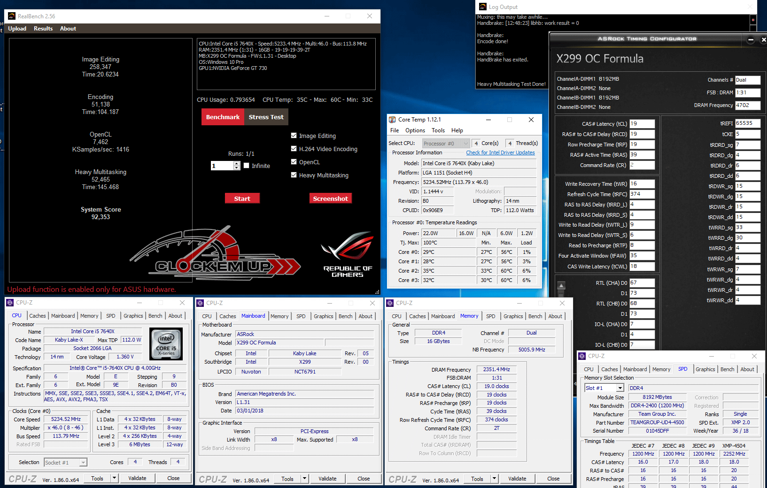Open the Options menu in Core Temp
This screenshot has width=767, height=488.
tap(415, 130)
